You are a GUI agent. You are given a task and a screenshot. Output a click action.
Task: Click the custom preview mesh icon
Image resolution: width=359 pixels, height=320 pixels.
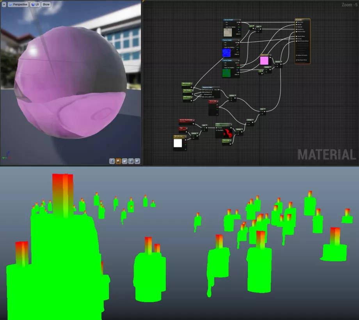point(137,161)
